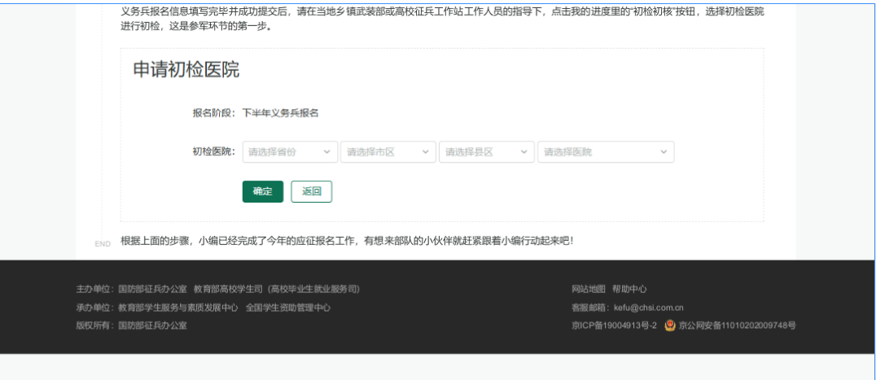Click the 京ICP备19004913号-2 link
Screen dimensions: 876x380
tap(614, 325)
